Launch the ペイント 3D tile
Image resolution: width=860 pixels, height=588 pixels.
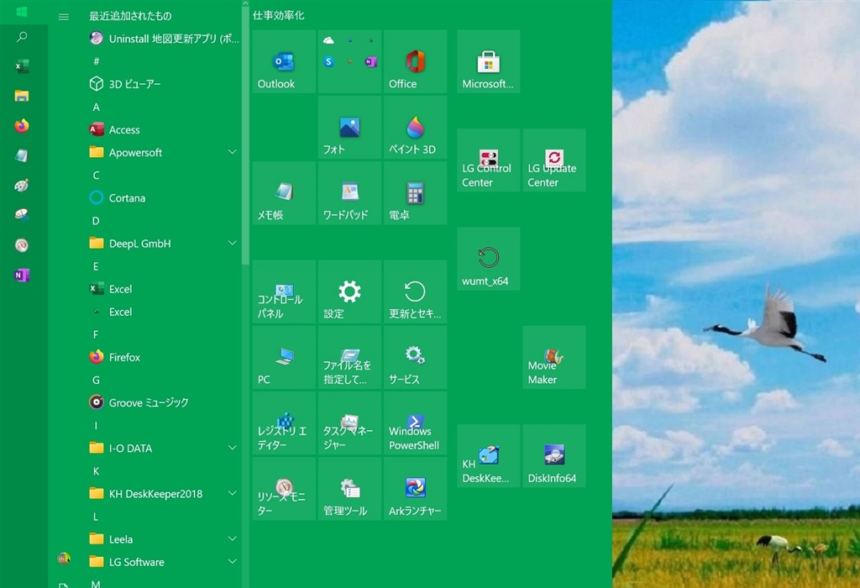(x=415, y=127)
